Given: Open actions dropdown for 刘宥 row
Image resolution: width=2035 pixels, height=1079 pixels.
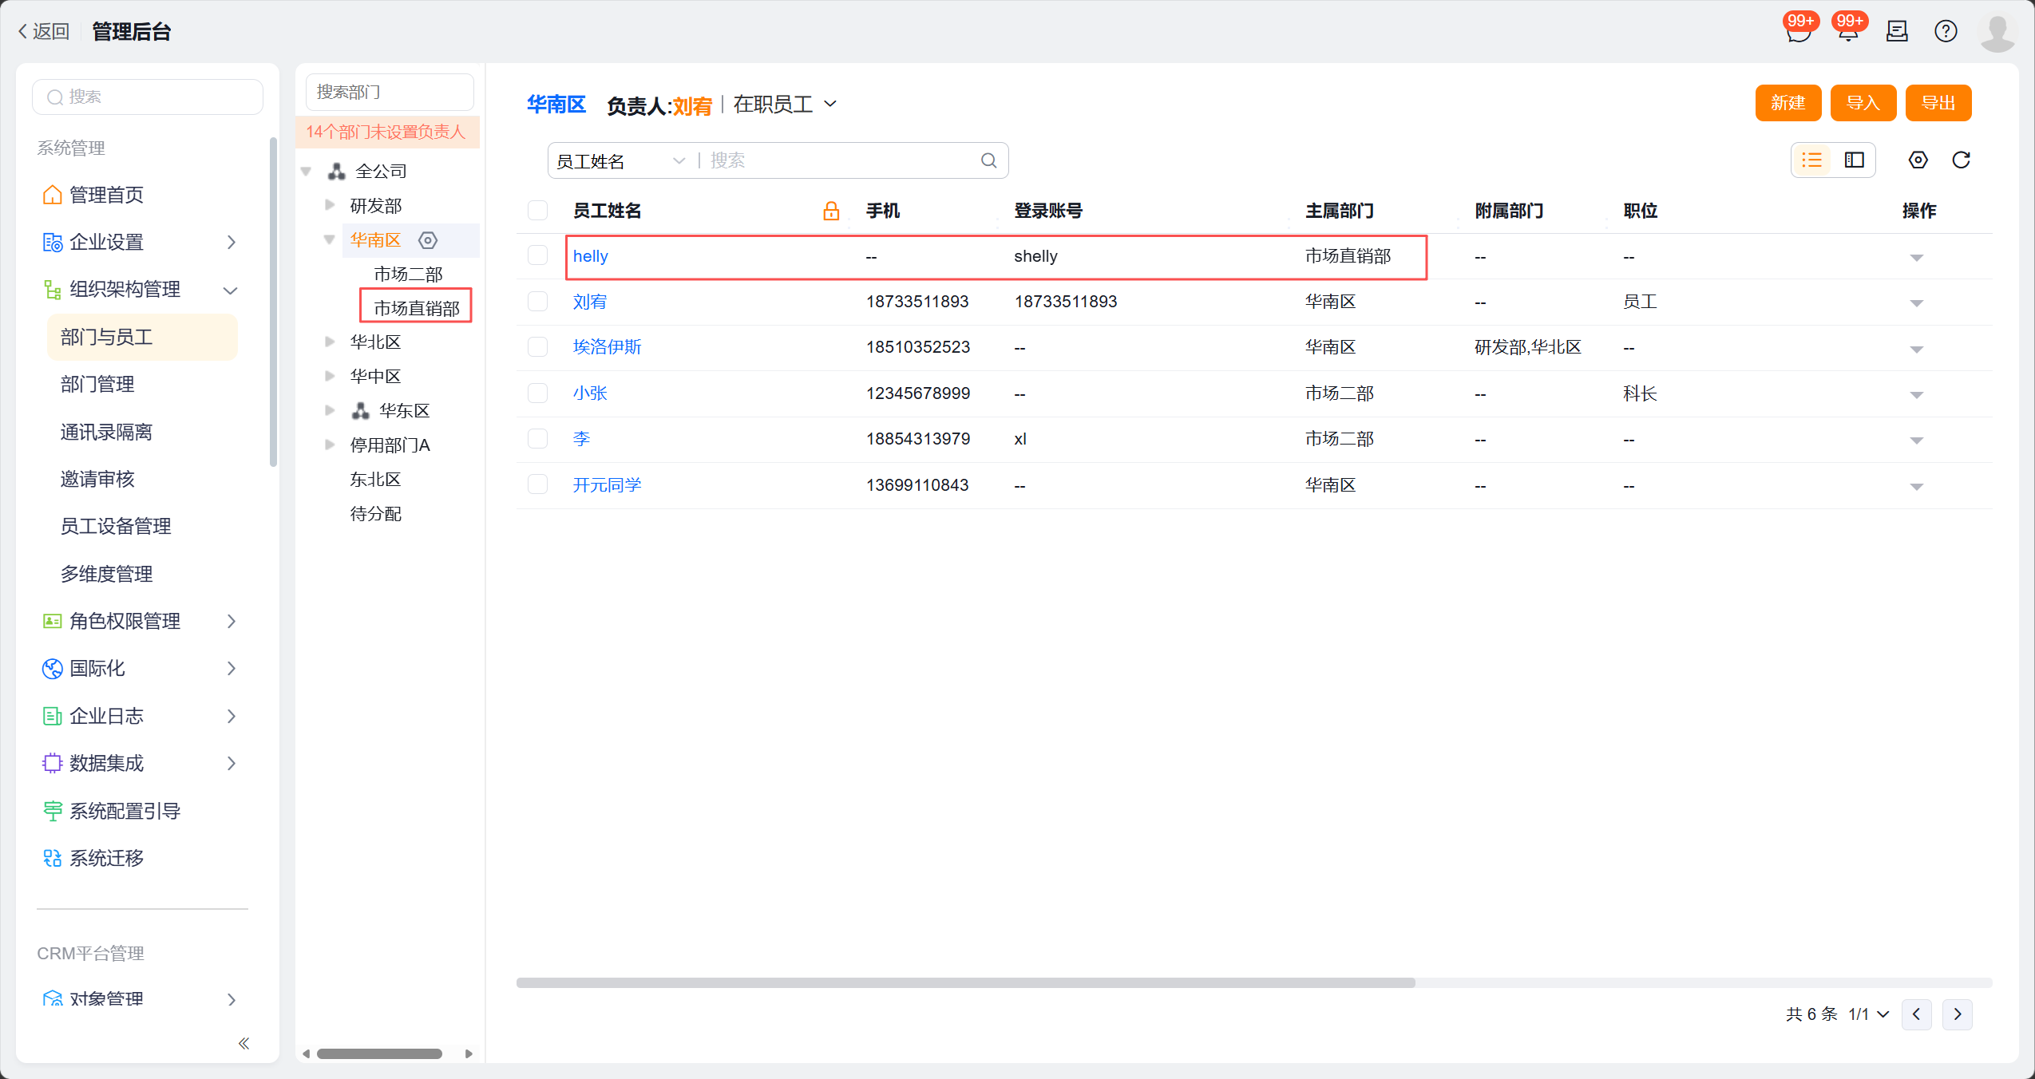Looking at the screenshot, I should point(1916,302).
